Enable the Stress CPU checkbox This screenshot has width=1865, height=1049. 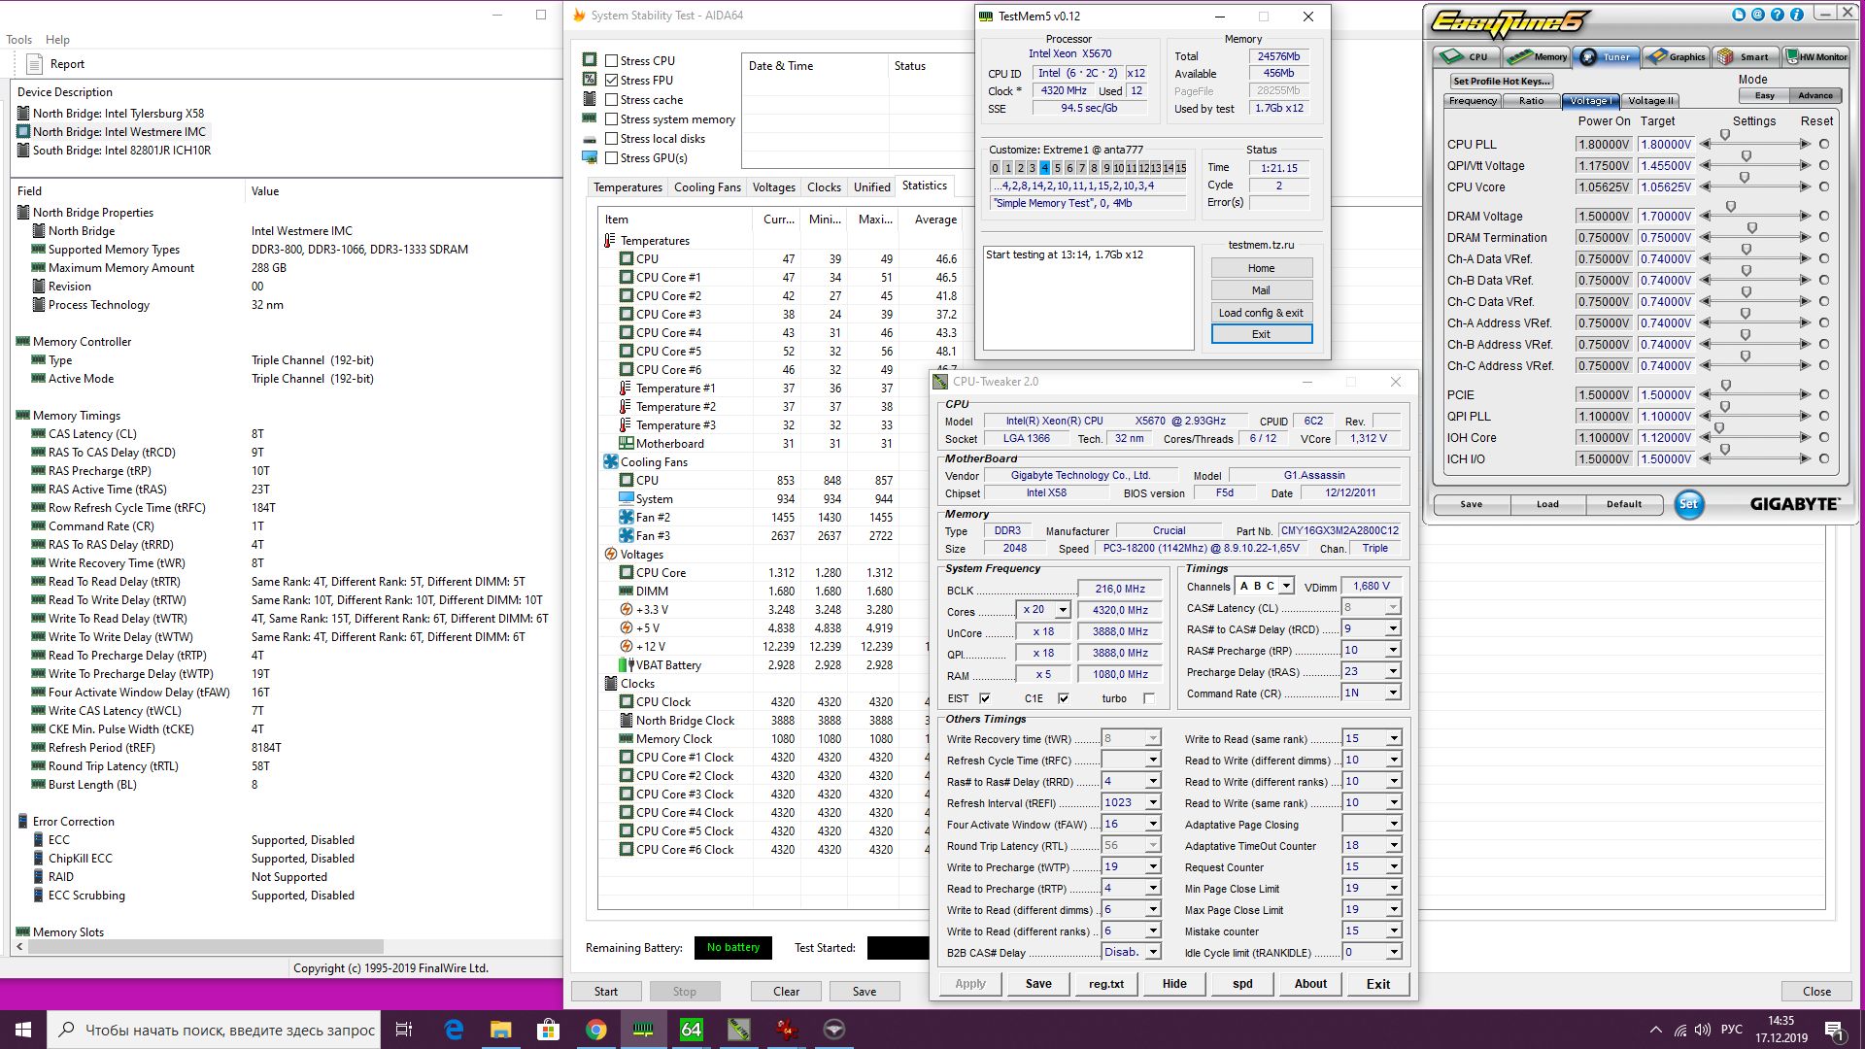tap(612, 60)
